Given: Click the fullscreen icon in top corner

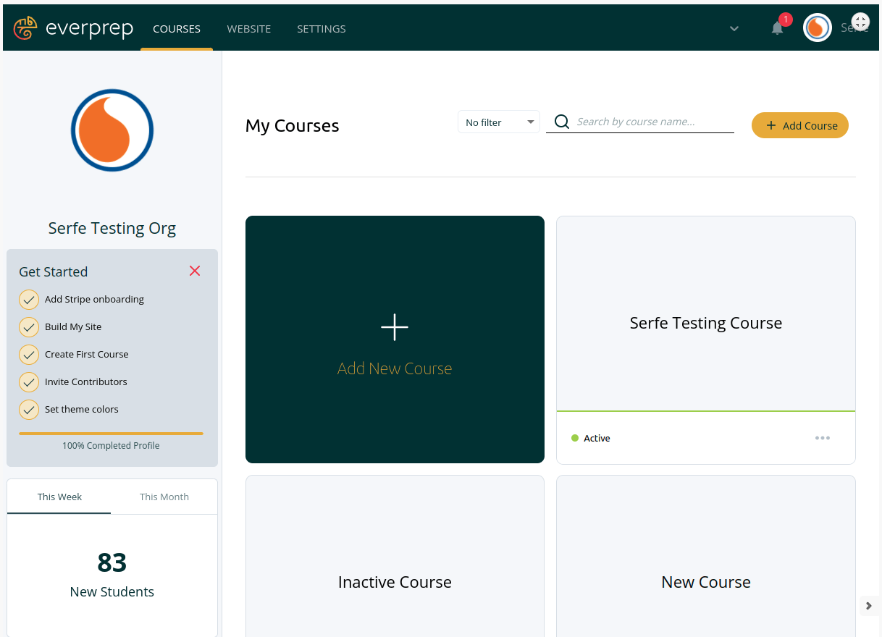Looking at the screenshot, I should (x=860, y=22).
